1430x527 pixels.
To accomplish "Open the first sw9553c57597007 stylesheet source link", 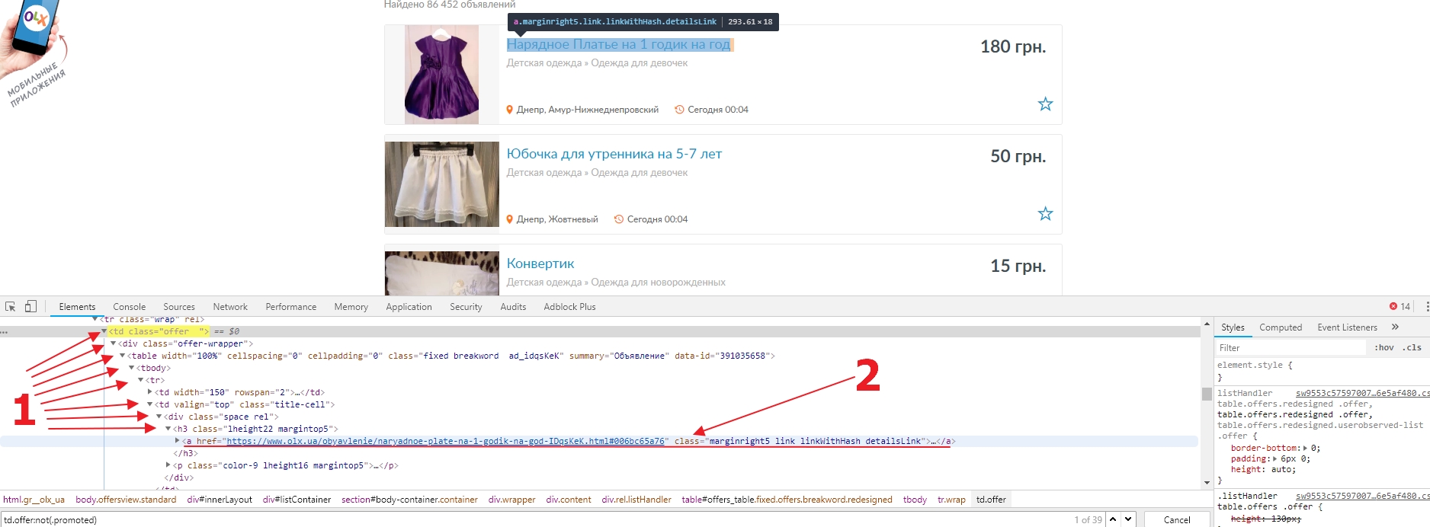I will click(x=1362, y=393).
